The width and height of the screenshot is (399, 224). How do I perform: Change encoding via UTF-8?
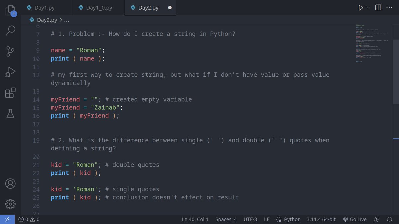[x=250, y=219]
